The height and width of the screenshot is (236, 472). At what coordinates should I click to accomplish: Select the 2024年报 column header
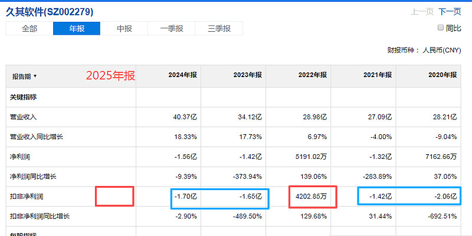[183, 75]
